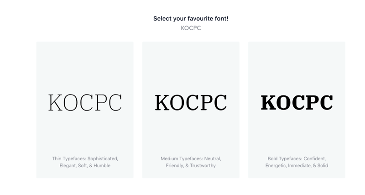Click letter O in the medium sample
The image size is (365, 195).
tap(177, 102)
